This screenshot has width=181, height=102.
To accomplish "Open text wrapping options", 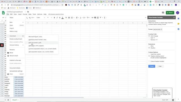I will (x=85, y=18).
